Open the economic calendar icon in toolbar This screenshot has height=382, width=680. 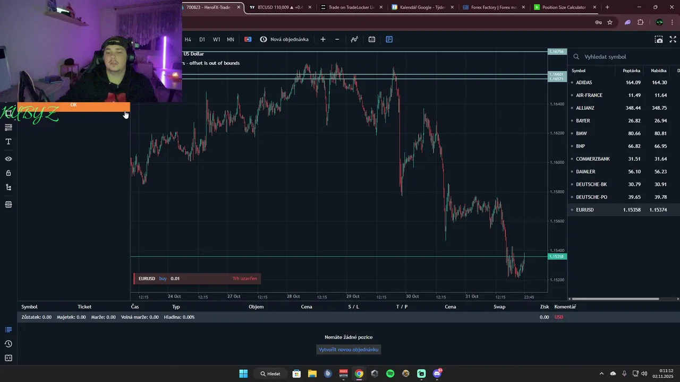(372, 39)
